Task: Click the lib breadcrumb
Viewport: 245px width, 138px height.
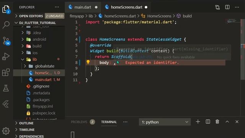Action: tap(91, 16)
